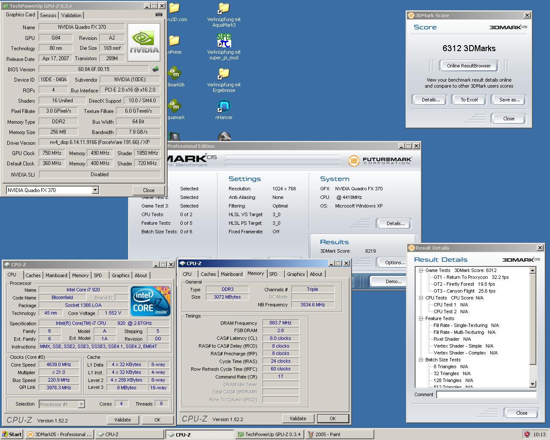Viewport: 550px width, 440px height.
Task: Open the GPU selection dropdown in GPU-Z
Action: coord(95,190)
